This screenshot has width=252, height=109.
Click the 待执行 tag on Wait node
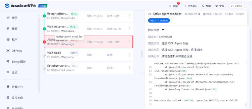[x=74, y=53]
